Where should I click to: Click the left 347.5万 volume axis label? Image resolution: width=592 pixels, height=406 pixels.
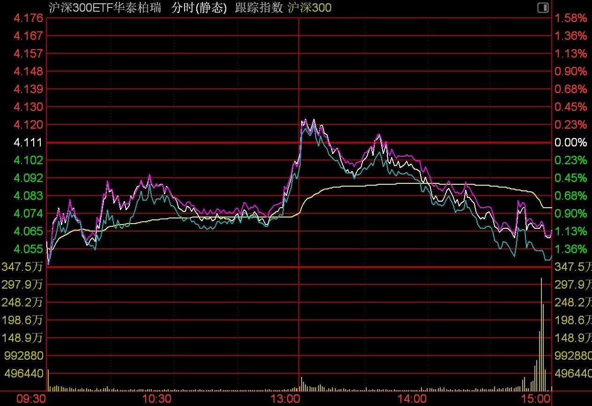click(x=22, y=267)
